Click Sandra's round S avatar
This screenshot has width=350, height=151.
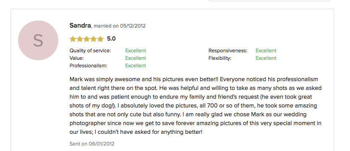click(x=38, y=40)
